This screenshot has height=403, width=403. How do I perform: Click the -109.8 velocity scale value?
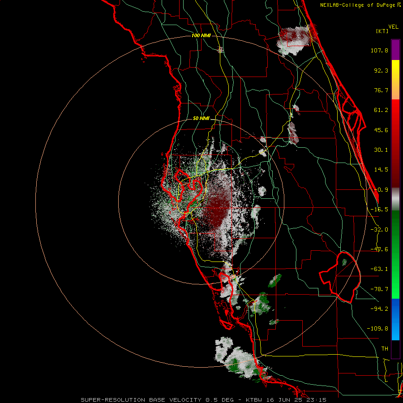(377, 329)
